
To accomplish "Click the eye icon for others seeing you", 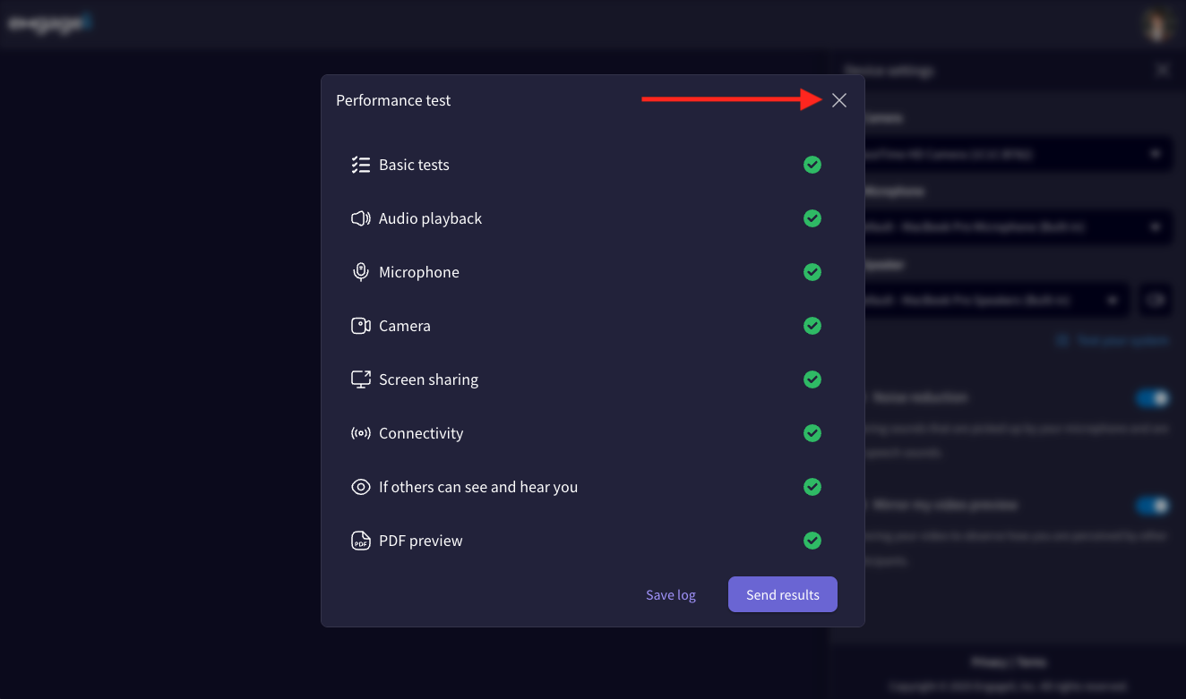I will click(361, 487).
